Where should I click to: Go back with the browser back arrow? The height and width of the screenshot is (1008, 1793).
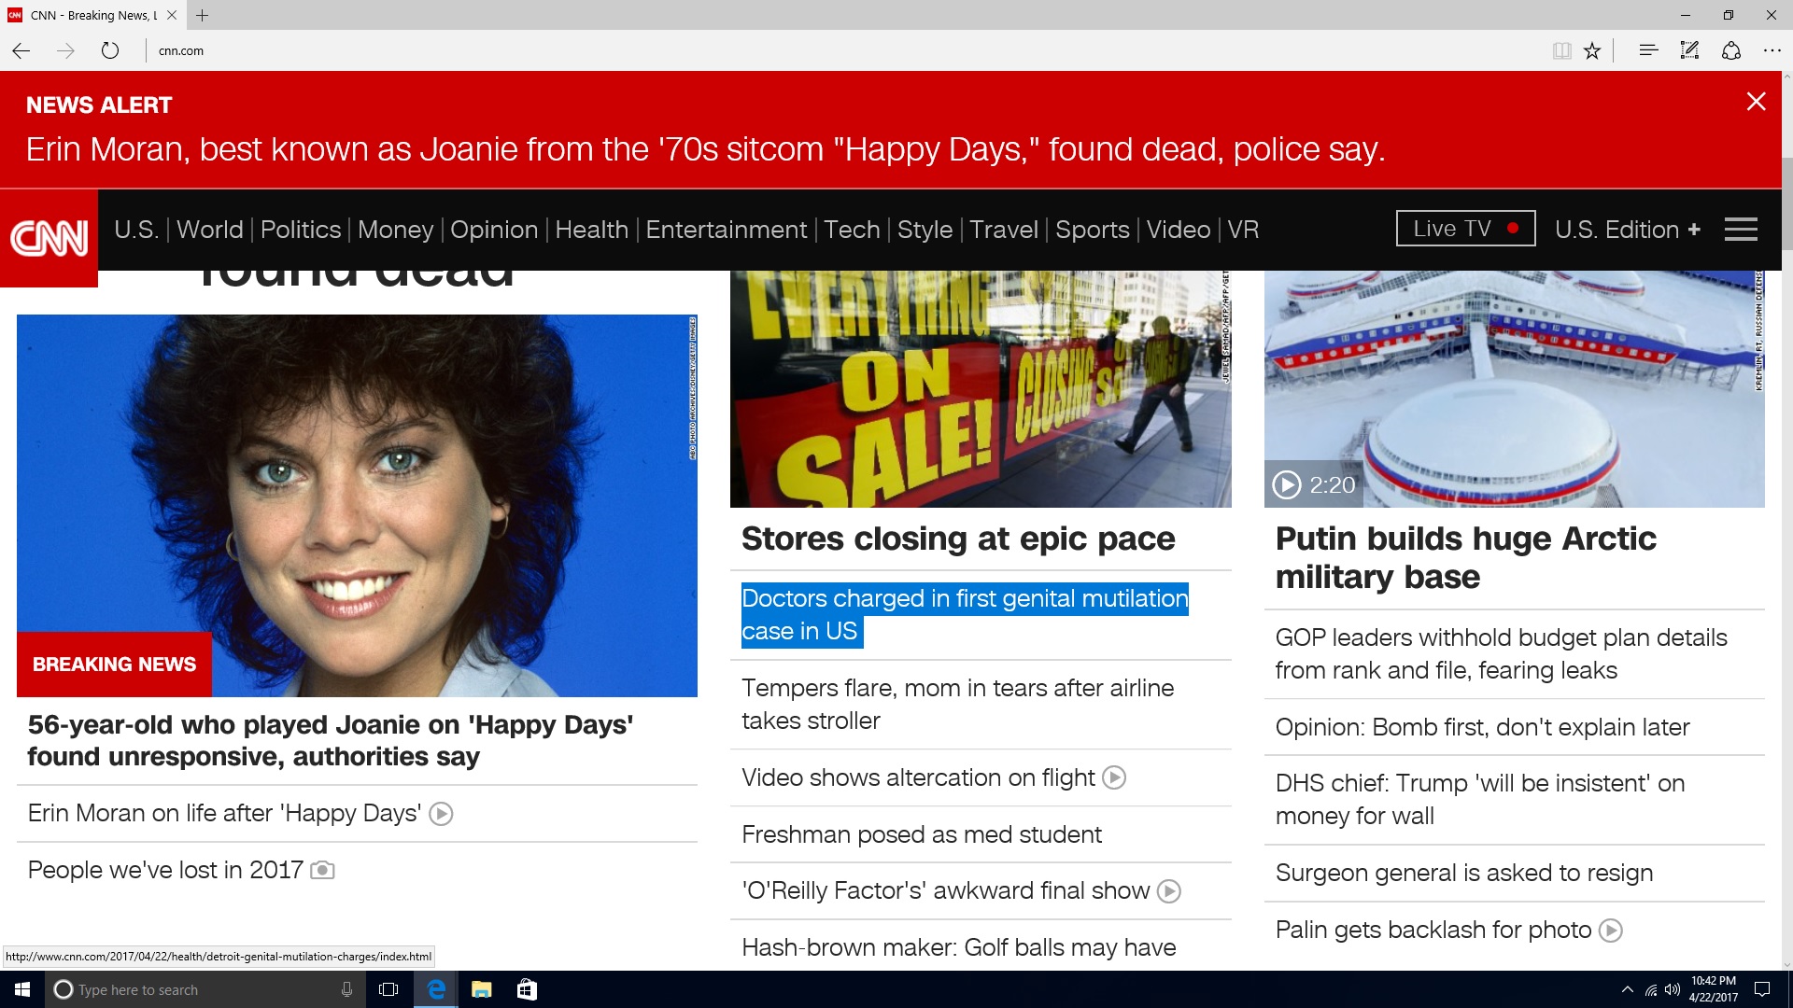(21, 50)
